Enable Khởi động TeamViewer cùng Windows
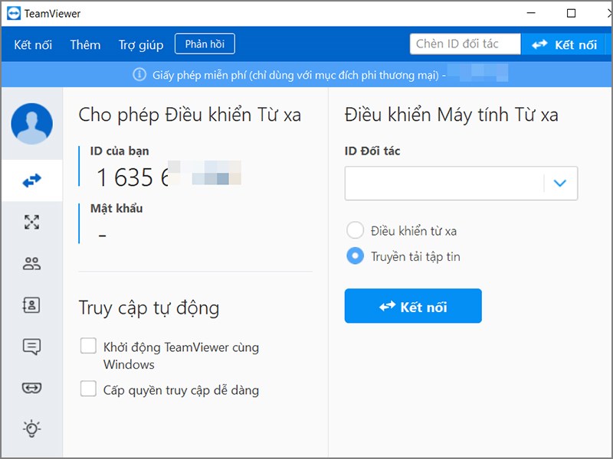 coord(87,347)
